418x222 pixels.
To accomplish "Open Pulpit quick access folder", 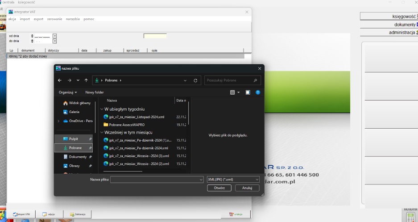I will (x=74, y=139).
